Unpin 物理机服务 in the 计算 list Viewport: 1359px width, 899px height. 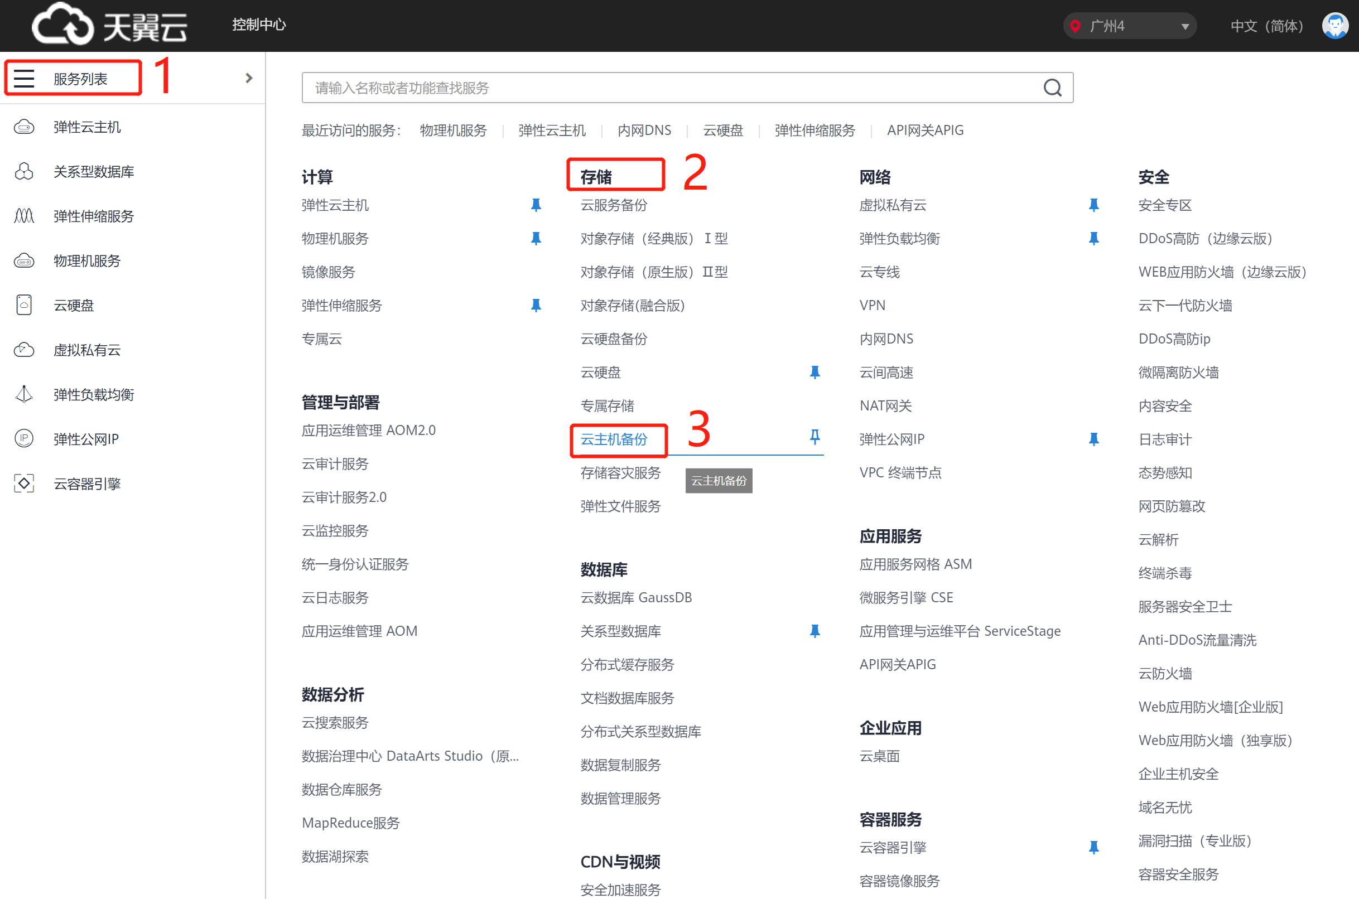tap(536, 239)
